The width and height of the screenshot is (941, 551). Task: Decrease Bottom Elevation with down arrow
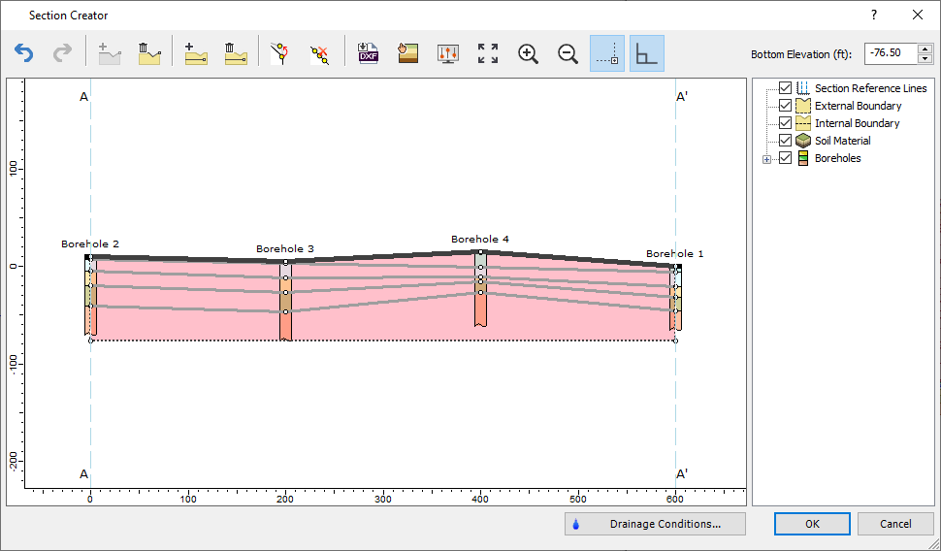point(925,59)
